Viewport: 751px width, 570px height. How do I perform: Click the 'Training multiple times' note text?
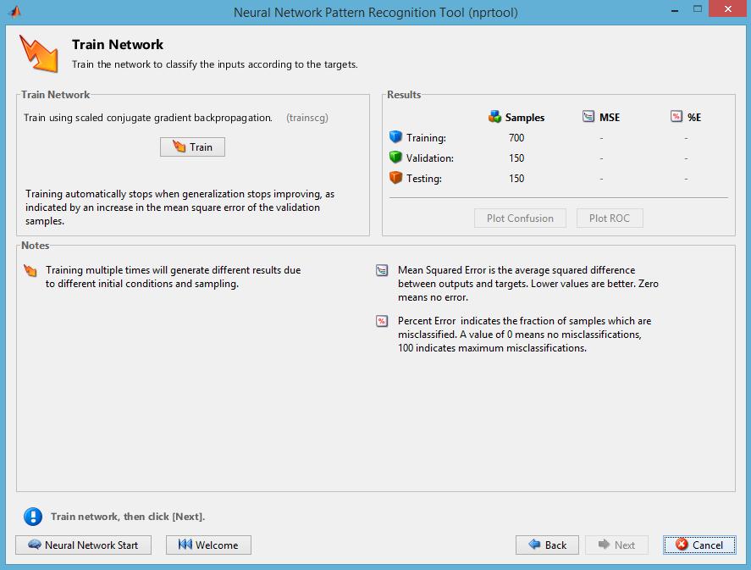173,277
